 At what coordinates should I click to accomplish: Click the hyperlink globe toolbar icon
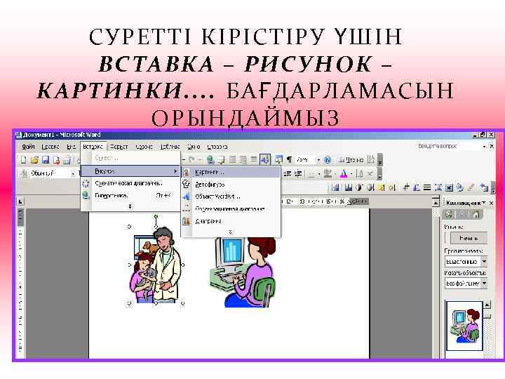click(210, 159)
